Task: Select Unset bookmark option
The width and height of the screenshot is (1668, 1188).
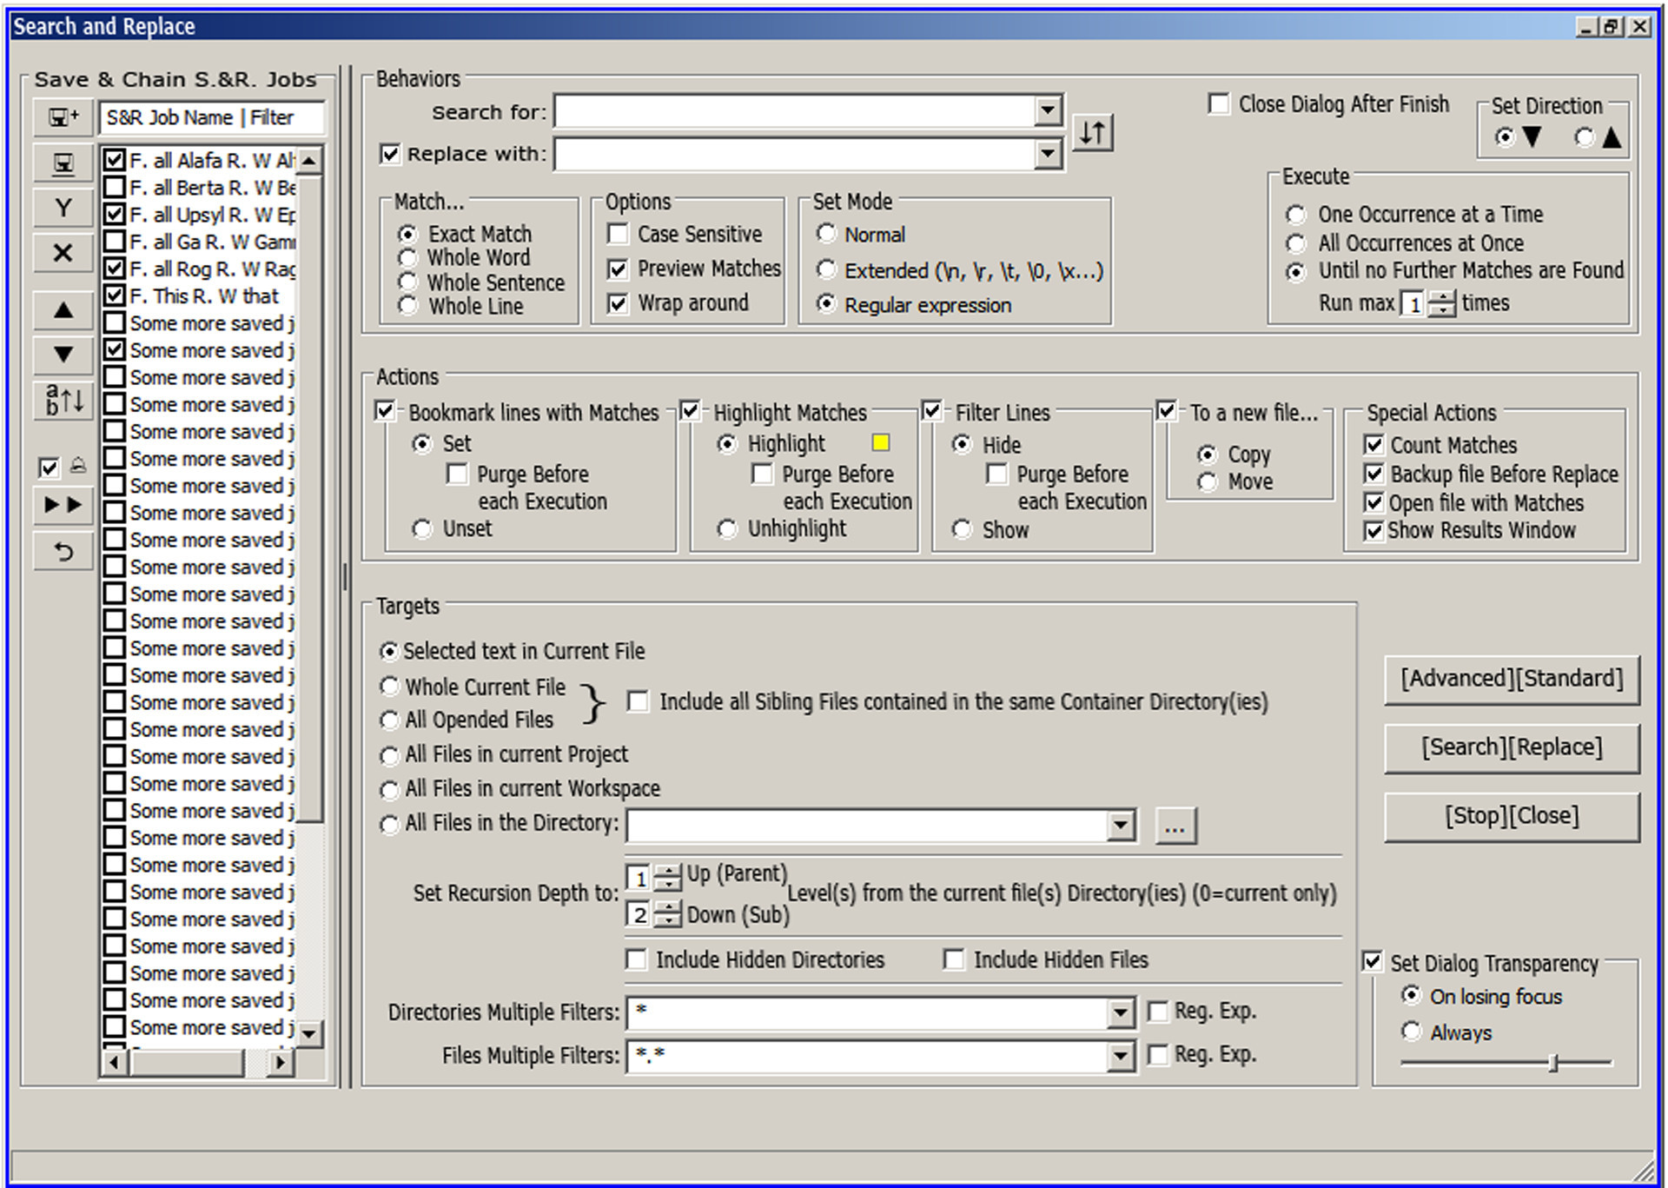Action: coord(422,529)
